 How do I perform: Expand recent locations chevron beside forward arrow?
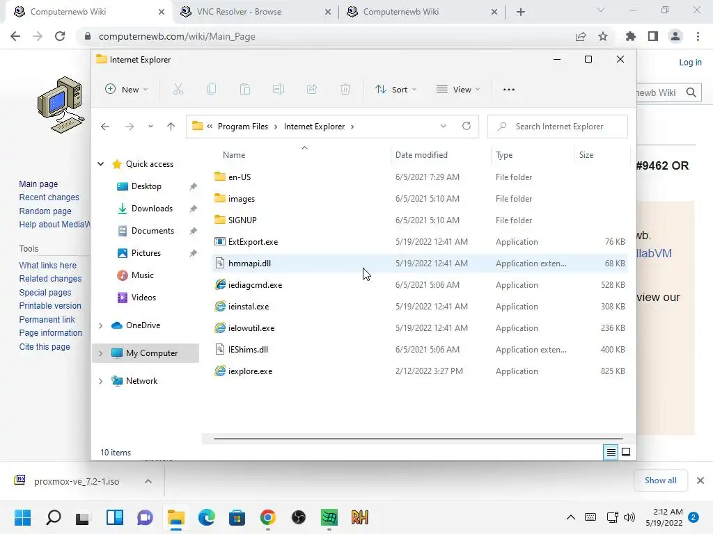tap(150, 127)
